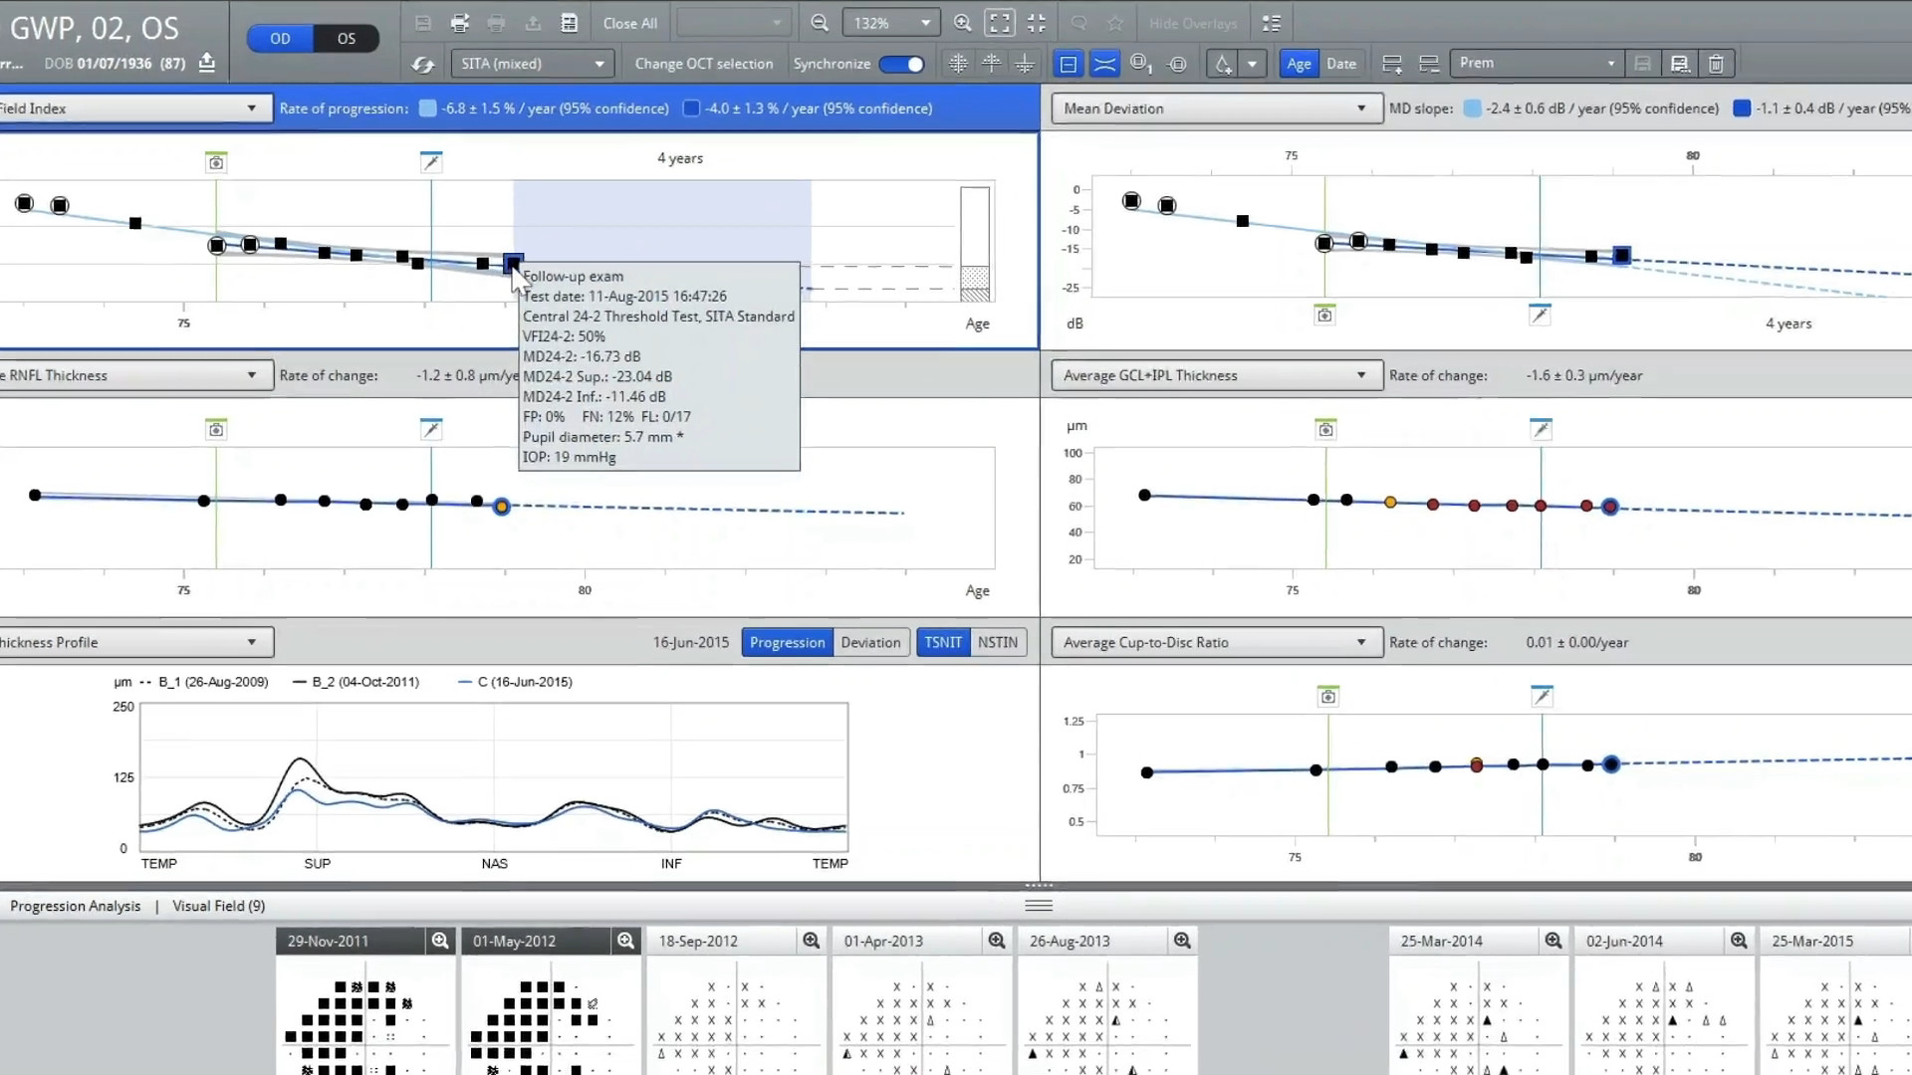Switch to the Visual Field (9) tab
The width and height of the screenshot is (1912, 1075).
coord(218,906)
